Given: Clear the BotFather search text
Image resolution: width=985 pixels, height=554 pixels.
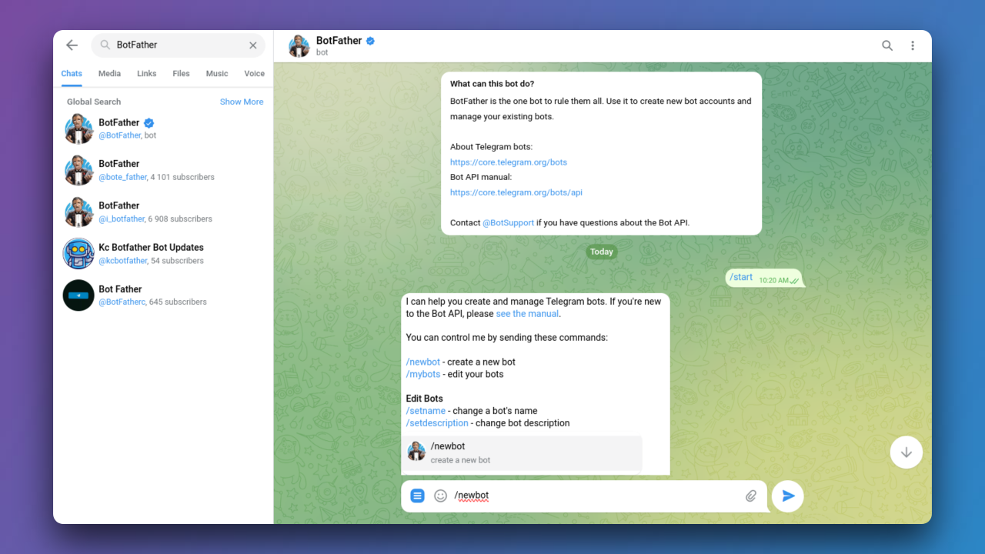Looking at the screenshot, I should point(252,45).
